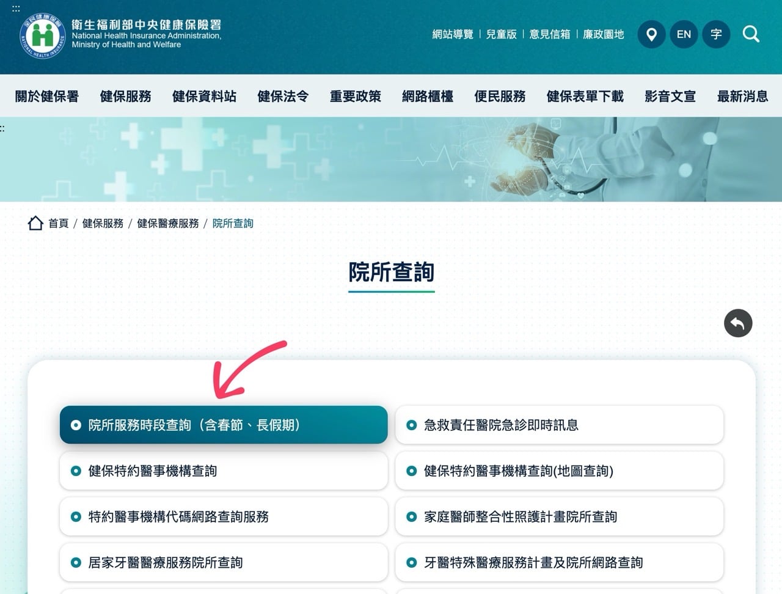Switch language using the EN icon
The width and height of the screenshot is (782, 594).
pyautogui.click(x=684, y=34)
